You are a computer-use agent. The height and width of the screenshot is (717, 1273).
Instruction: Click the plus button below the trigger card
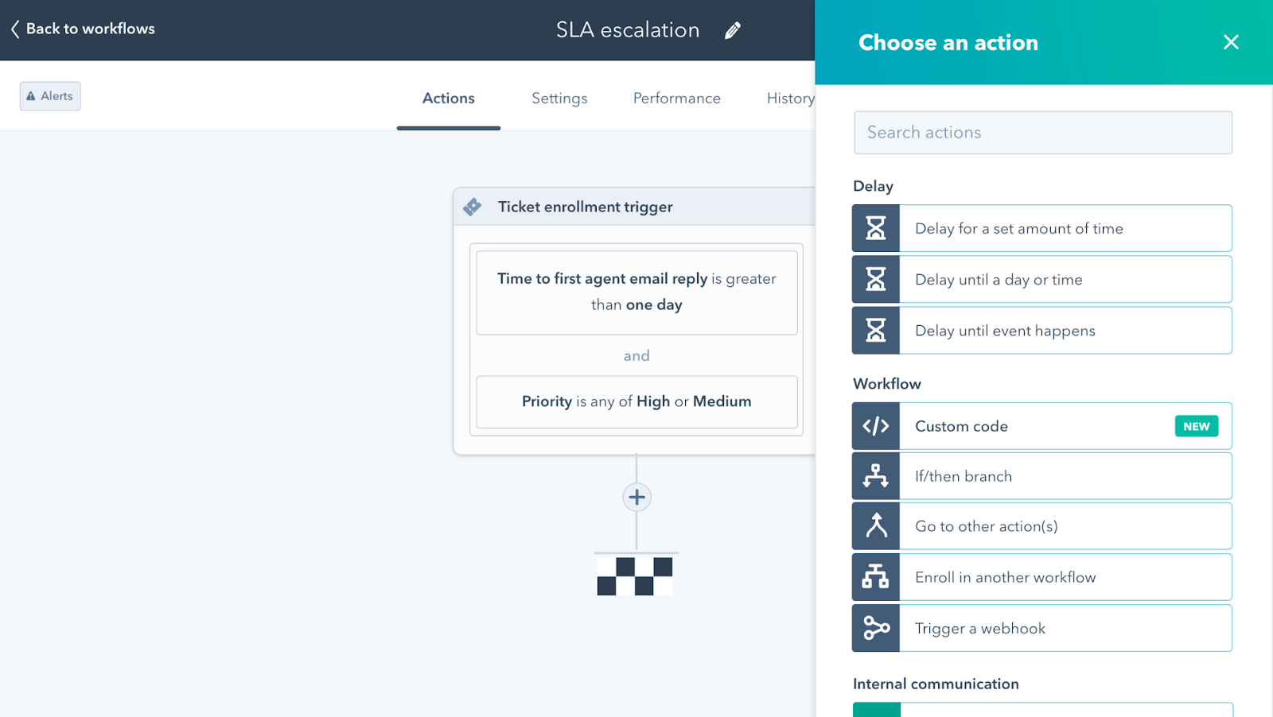point(636,496)
